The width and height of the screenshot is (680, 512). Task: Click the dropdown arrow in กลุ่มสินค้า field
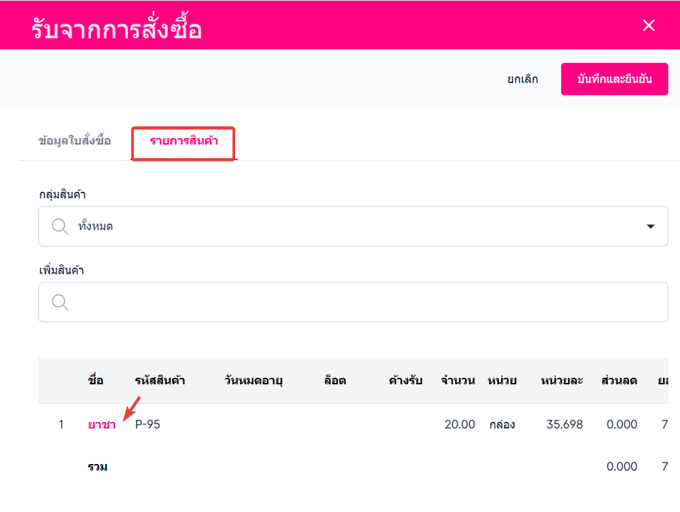pyautogui.click(x=650, y=226)
